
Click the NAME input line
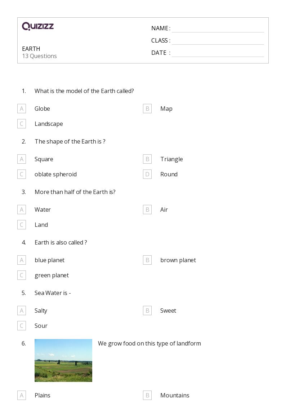pyautogui.click(x=218, y=29)
